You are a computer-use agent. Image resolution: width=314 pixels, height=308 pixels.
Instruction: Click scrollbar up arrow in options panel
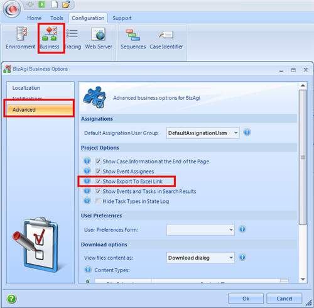pyautogui.click(x=303, y=85)
